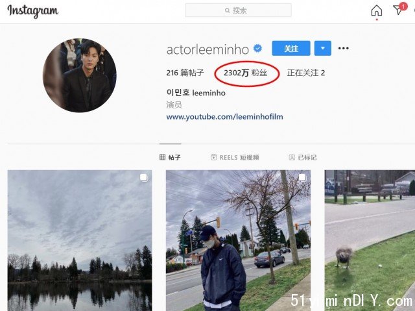The height and width of the screenshot is (311, 415).
Task: Click the blue 关注 follow button
Action: (x=291, y=48)
